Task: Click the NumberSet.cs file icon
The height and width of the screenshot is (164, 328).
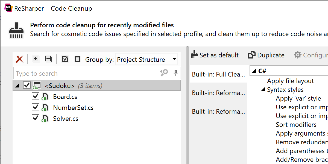Action: (x=45, y=108)
